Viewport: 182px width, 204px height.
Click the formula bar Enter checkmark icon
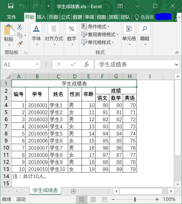click(73, 64)
